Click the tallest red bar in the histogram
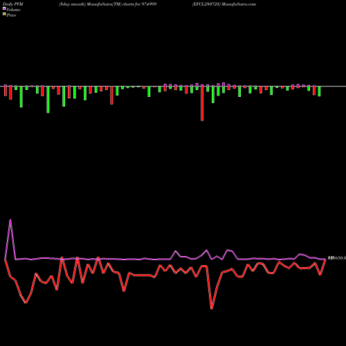 coord(202,103)
